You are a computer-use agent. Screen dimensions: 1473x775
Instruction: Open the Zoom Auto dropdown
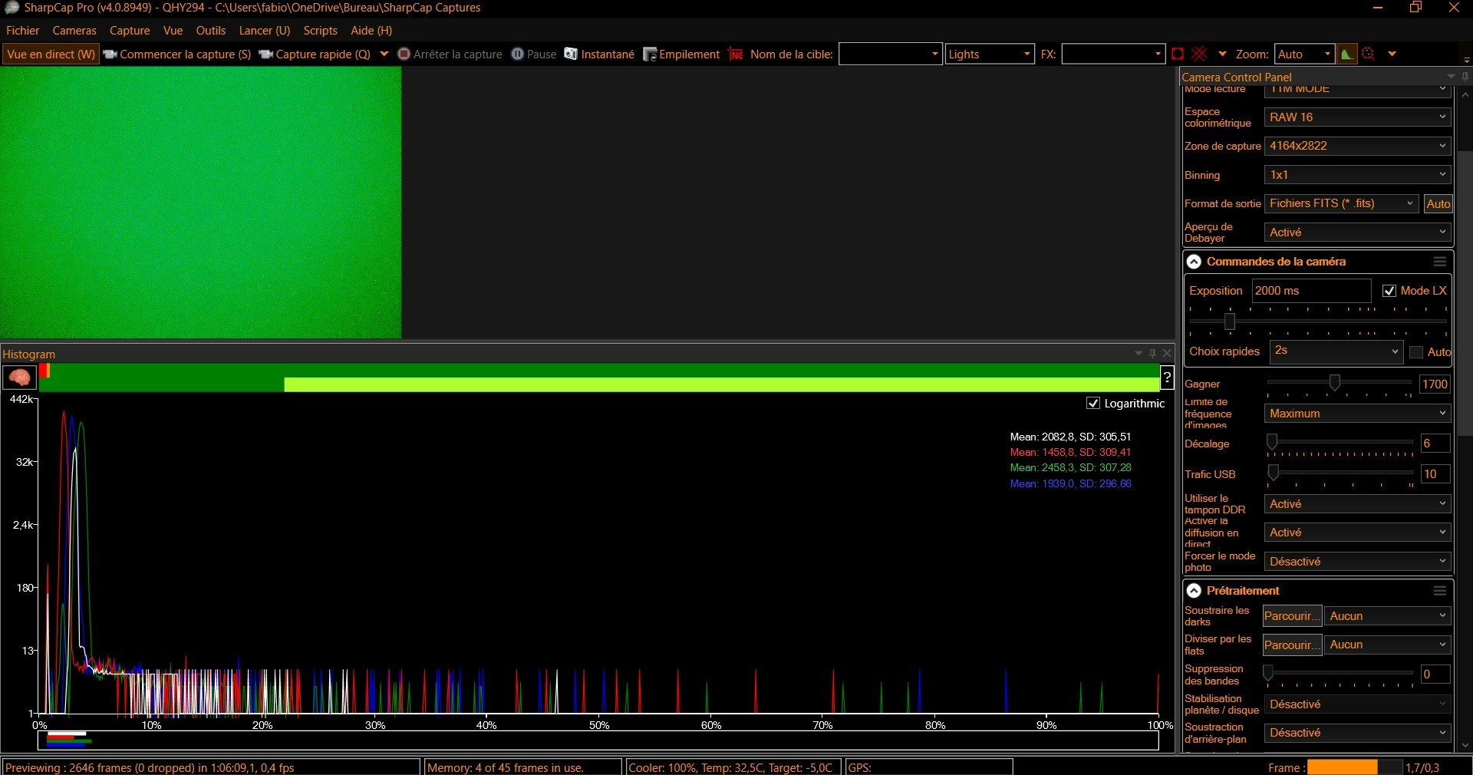(1305, 54)
